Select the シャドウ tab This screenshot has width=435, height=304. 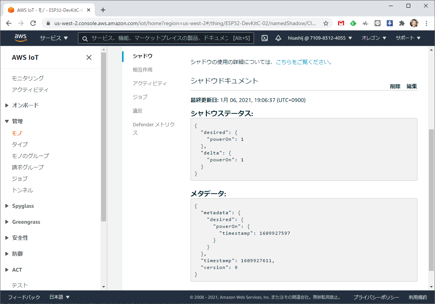click(143, 56)
